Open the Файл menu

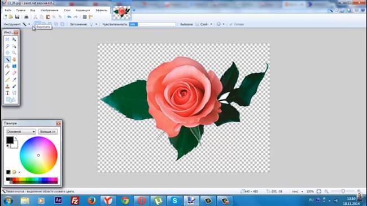8,10
